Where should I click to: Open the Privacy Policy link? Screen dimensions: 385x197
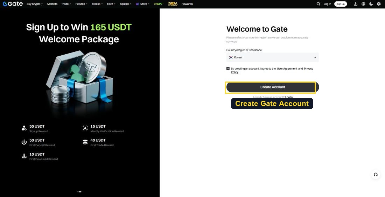coord(309,69)
